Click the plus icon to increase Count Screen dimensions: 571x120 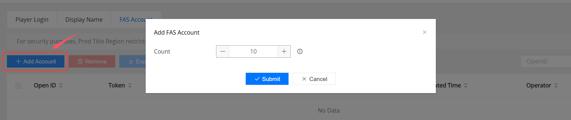pos(284,52)
